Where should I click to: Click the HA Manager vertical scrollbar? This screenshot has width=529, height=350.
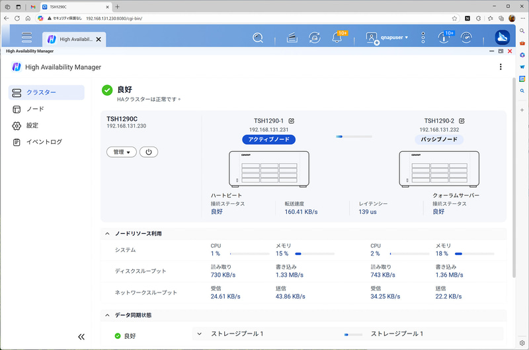[x=514, y=178]
